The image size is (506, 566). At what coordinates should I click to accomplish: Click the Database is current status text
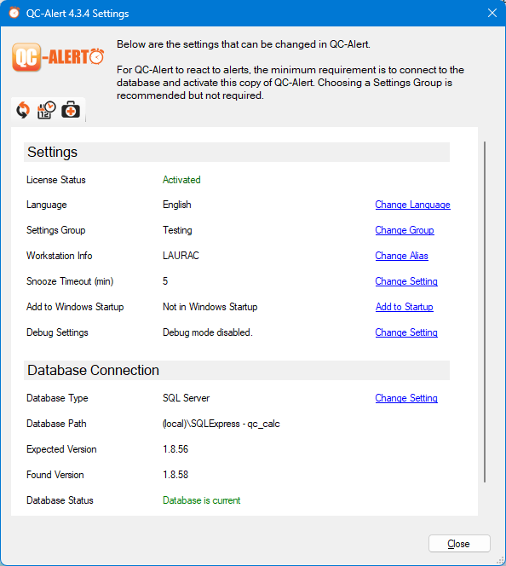pos(201,500)
